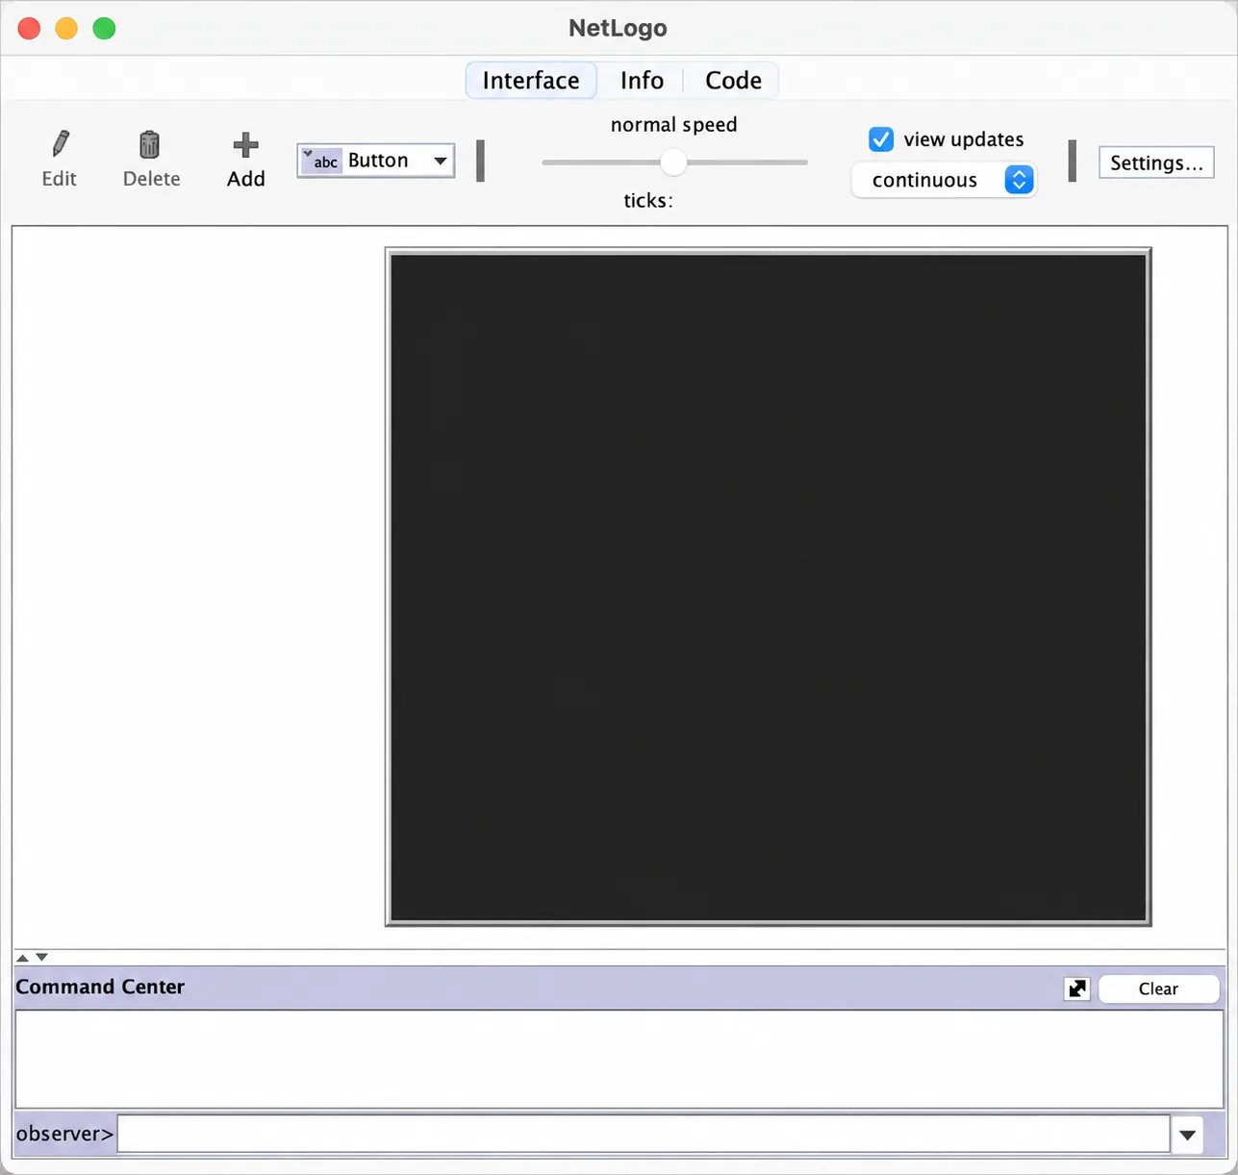This screenshot has height=1175, width=1238.
Task: Toggle the view updates checkbox
Action: pyautogui.click(x=881, y=139)
